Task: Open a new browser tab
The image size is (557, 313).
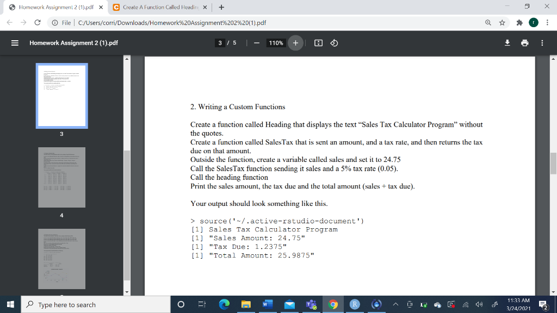Action: pyautogui.click(x=221, y=7)
